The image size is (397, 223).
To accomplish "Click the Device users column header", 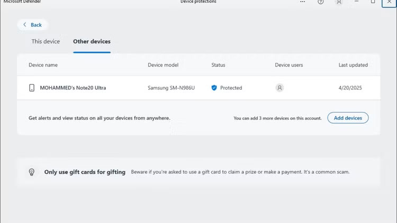I will tap(289, 65).
